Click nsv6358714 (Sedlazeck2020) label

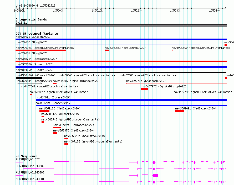(36, 59)
